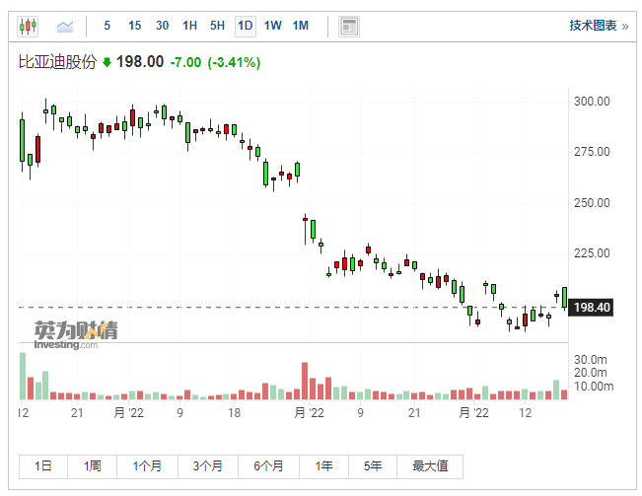Switch to the area chart icon
Image resolution: width=642 pixels, height=496 pixels.
pyautogui.click(x=65, y=26)
